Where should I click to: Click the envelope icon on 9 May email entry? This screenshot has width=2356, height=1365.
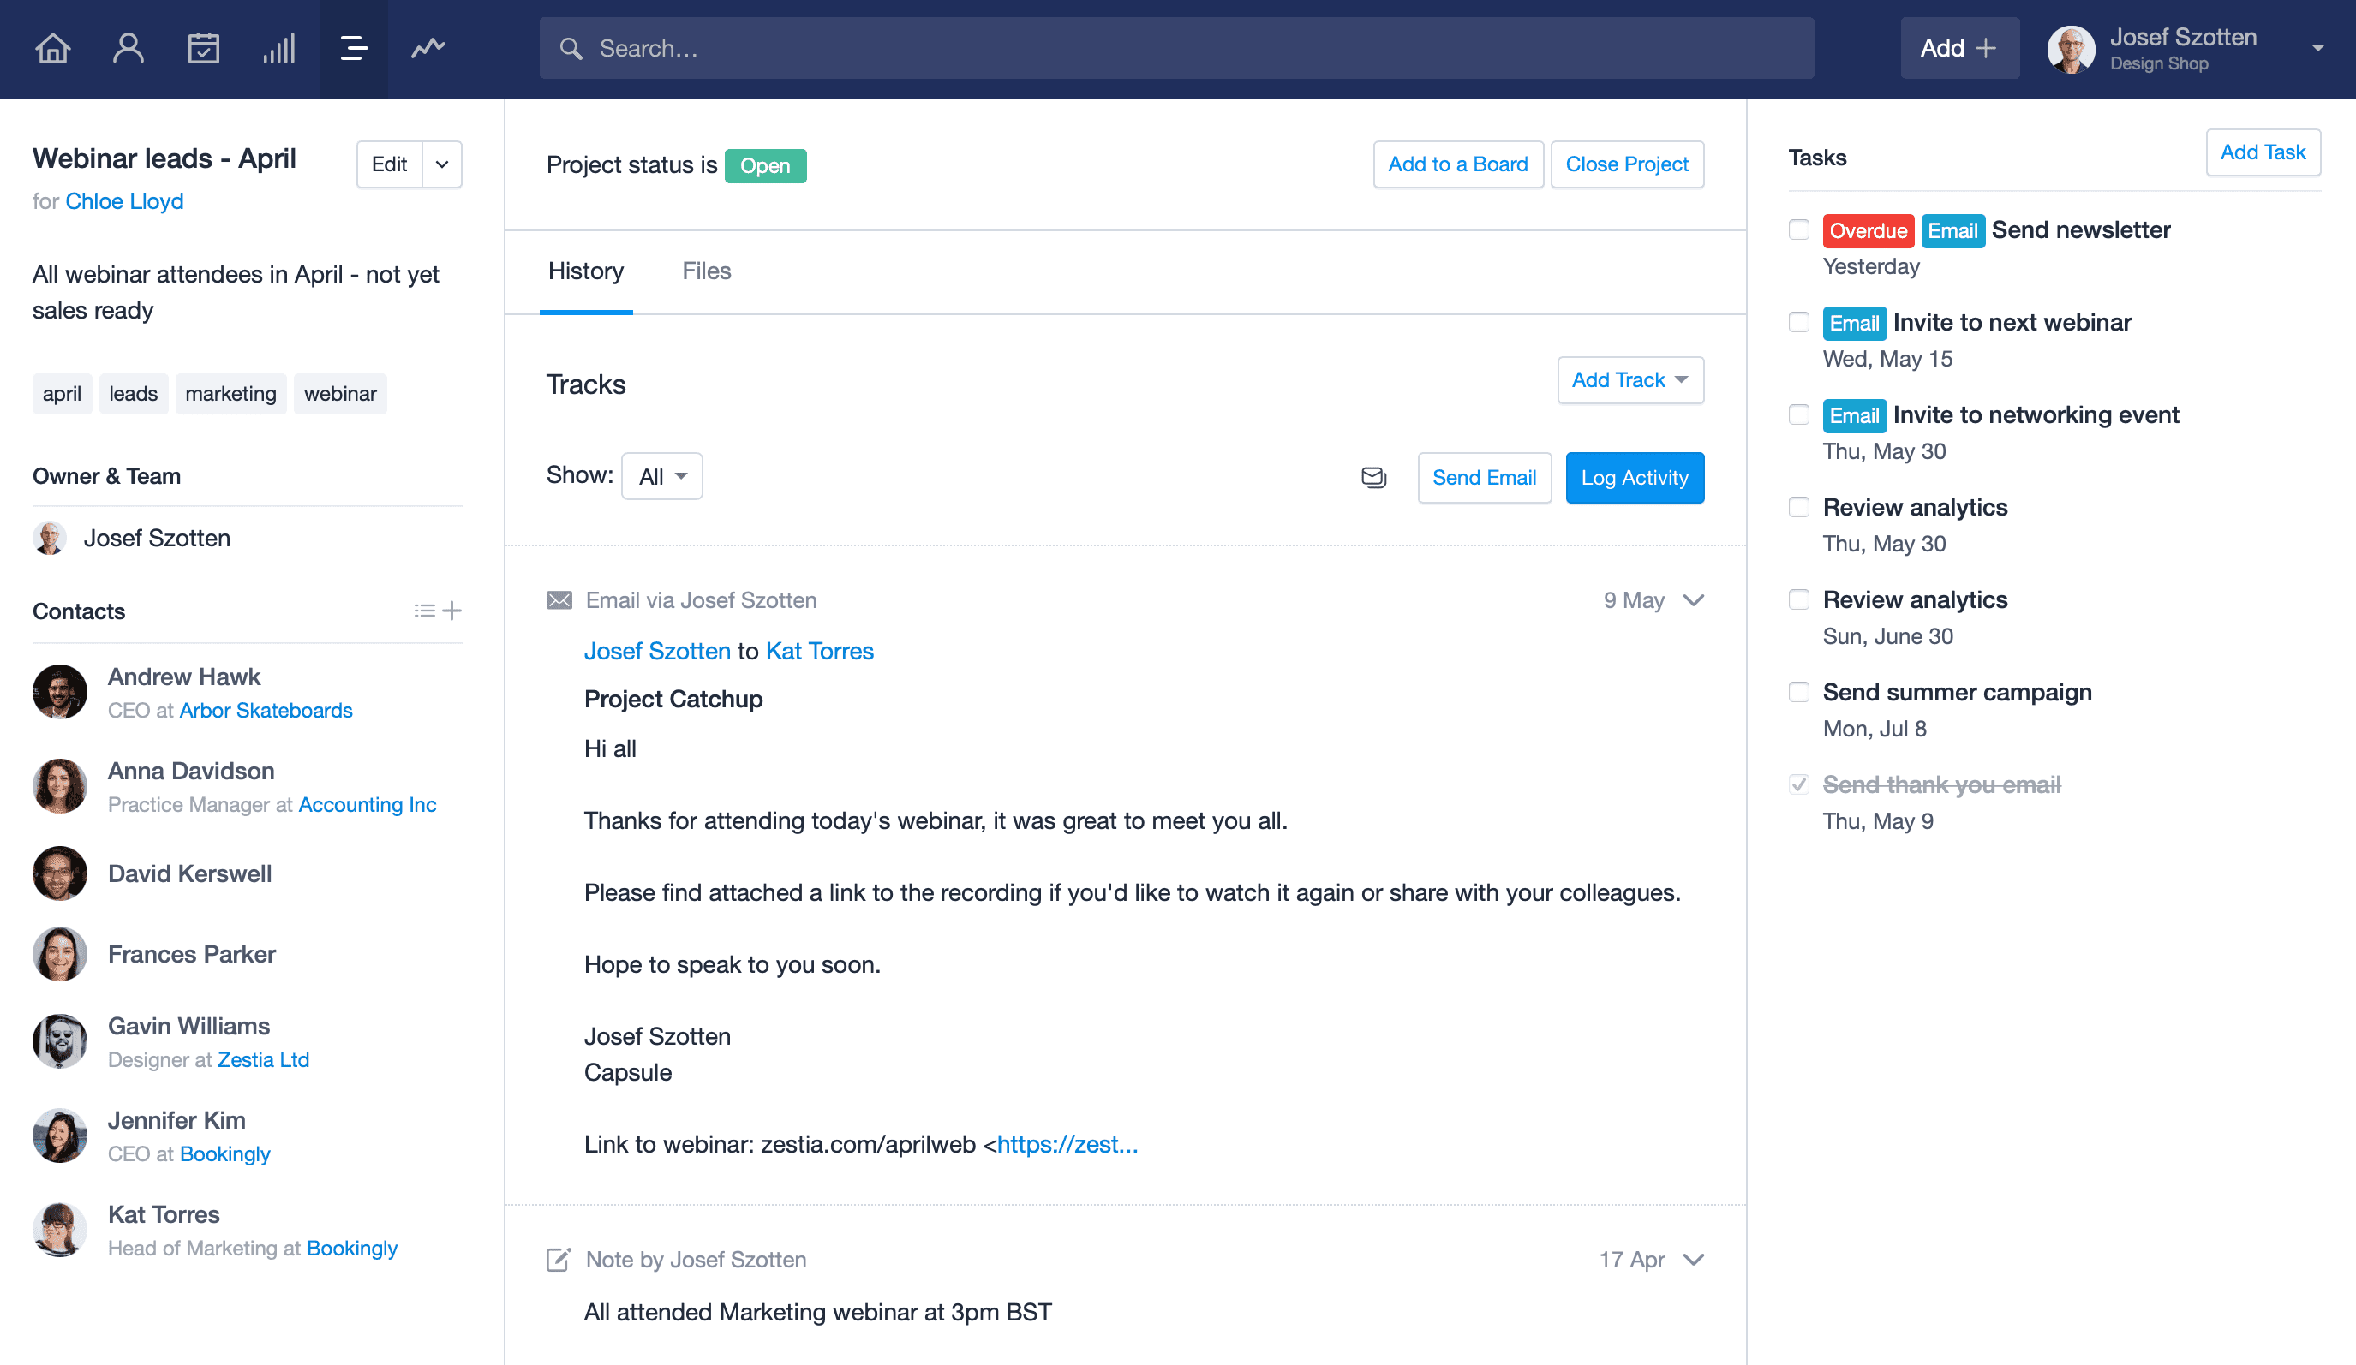coord(559,599)
